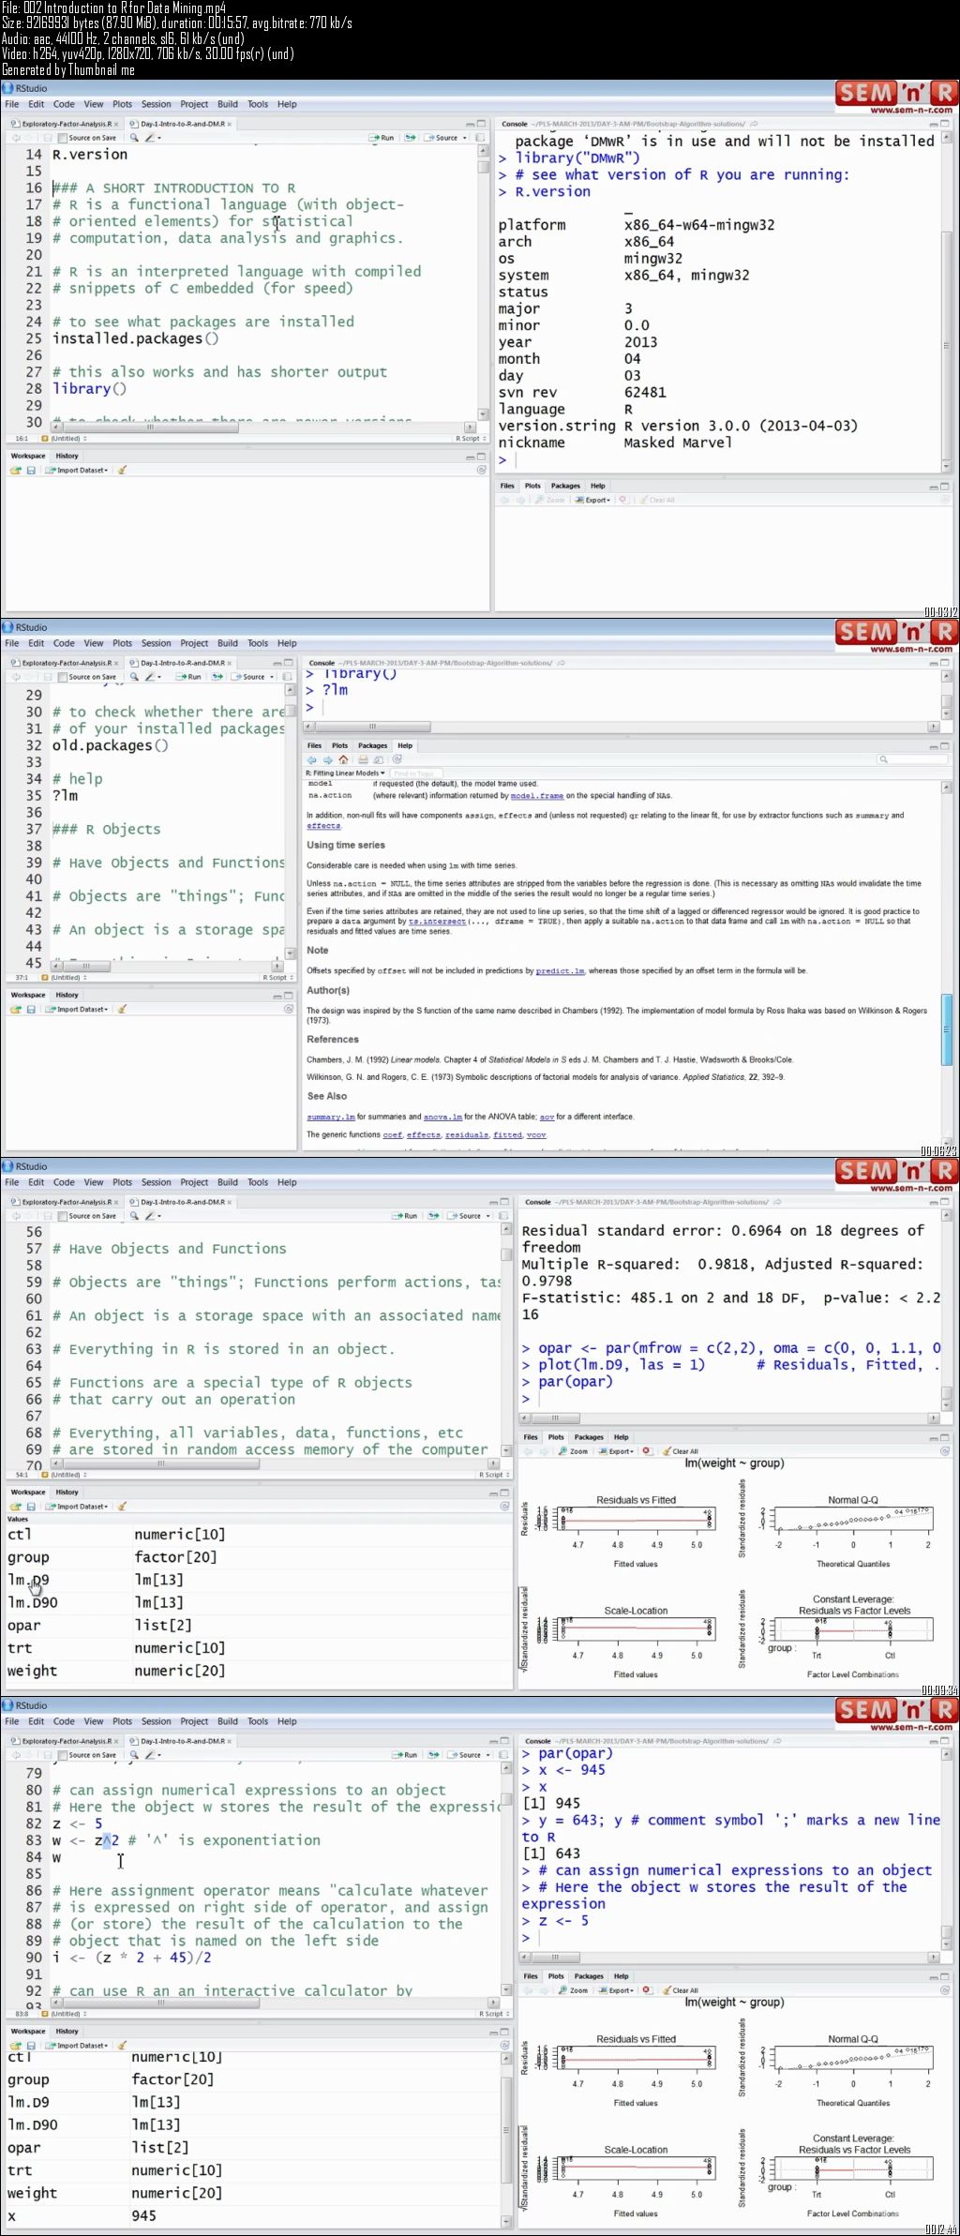This screenshot has height=2236, width=960.
Task: Click the find magnifier icon in the second frame's editor
Action: tap(134, 677)
